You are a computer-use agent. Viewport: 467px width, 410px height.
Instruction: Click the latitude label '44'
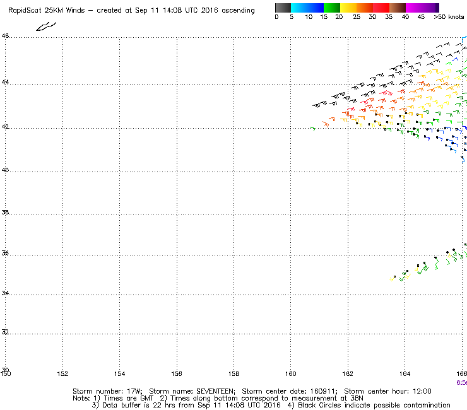[5, 82]
